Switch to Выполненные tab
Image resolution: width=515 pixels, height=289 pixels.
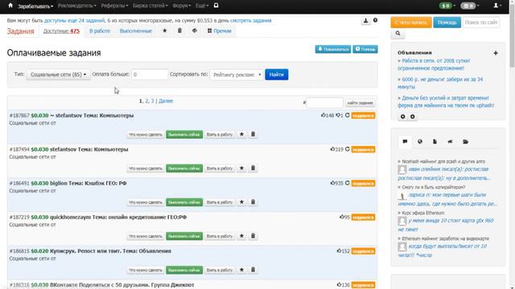pyautogui.click(x=136, y=31)
